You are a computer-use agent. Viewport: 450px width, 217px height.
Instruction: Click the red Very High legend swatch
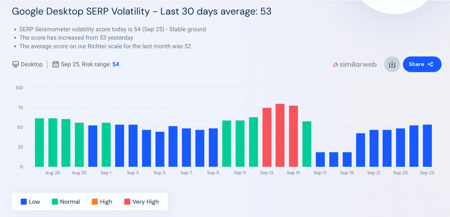[127, 202]
